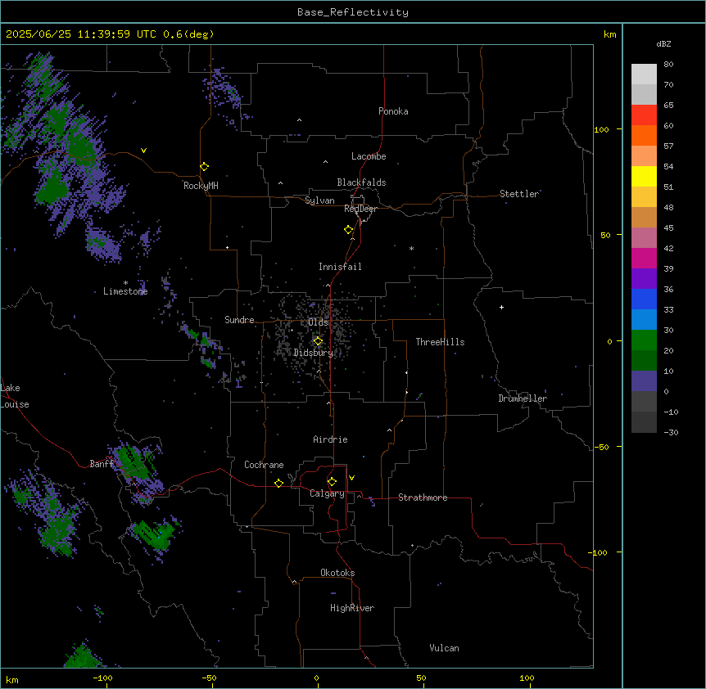Click the Didsbury label

pos(314,353)
